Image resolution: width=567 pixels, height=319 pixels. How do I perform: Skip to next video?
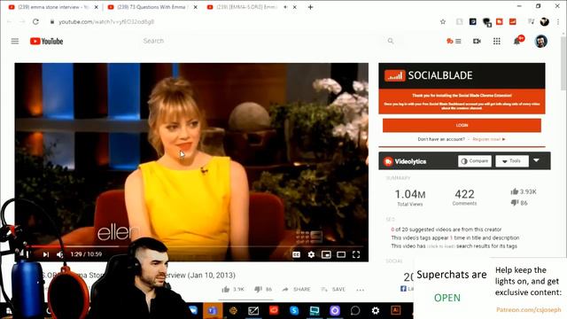(45, 254)
